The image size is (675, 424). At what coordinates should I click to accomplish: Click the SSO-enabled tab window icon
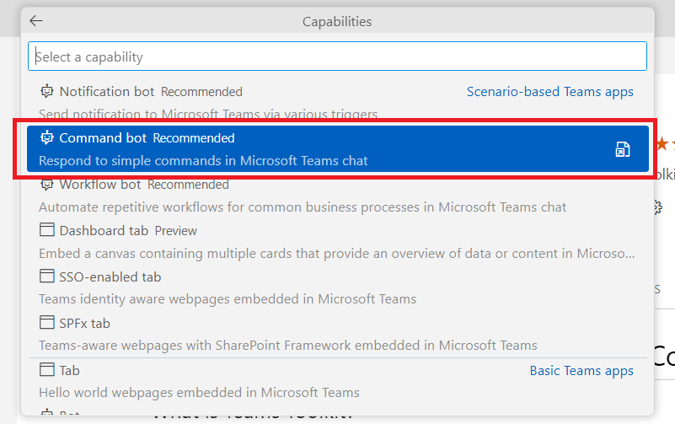[x=47, y=276]
